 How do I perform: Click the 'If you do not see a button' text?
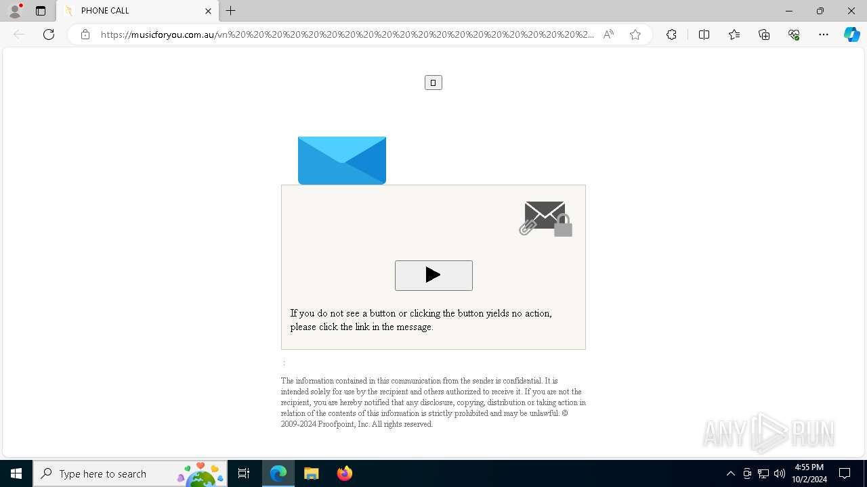pyautogui.click(x=421, y=320)
